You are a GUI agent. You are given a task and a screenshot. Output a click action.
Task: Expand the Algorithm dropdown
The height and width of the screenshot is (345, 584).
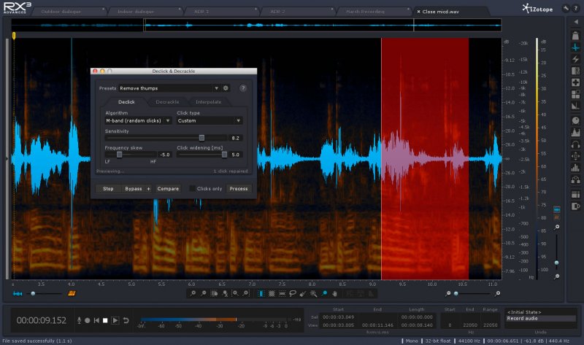(138, 120)
